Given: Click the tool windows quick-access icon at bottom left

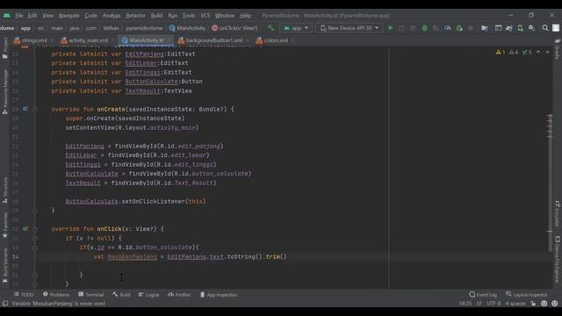Looking at the screenshot, I should tap(5, 304).
